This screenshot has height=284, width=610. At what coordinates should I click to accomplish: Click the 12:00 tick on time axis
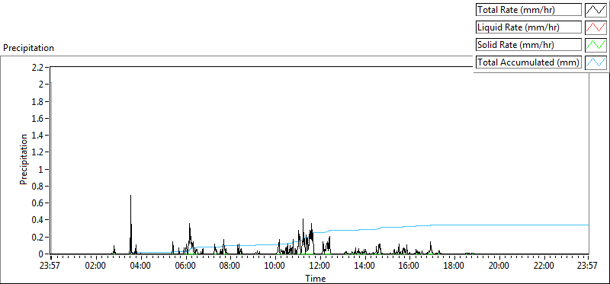[x=319, y=266]
